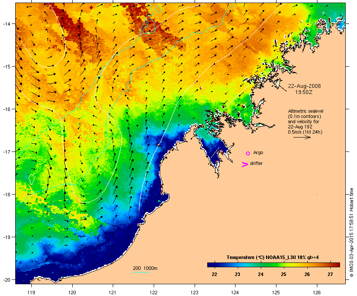Image resolution: width=357 pixels, height=296 pixels.
Task: Click the dark blue end of color bar
Action: click(x=211, y=265)
